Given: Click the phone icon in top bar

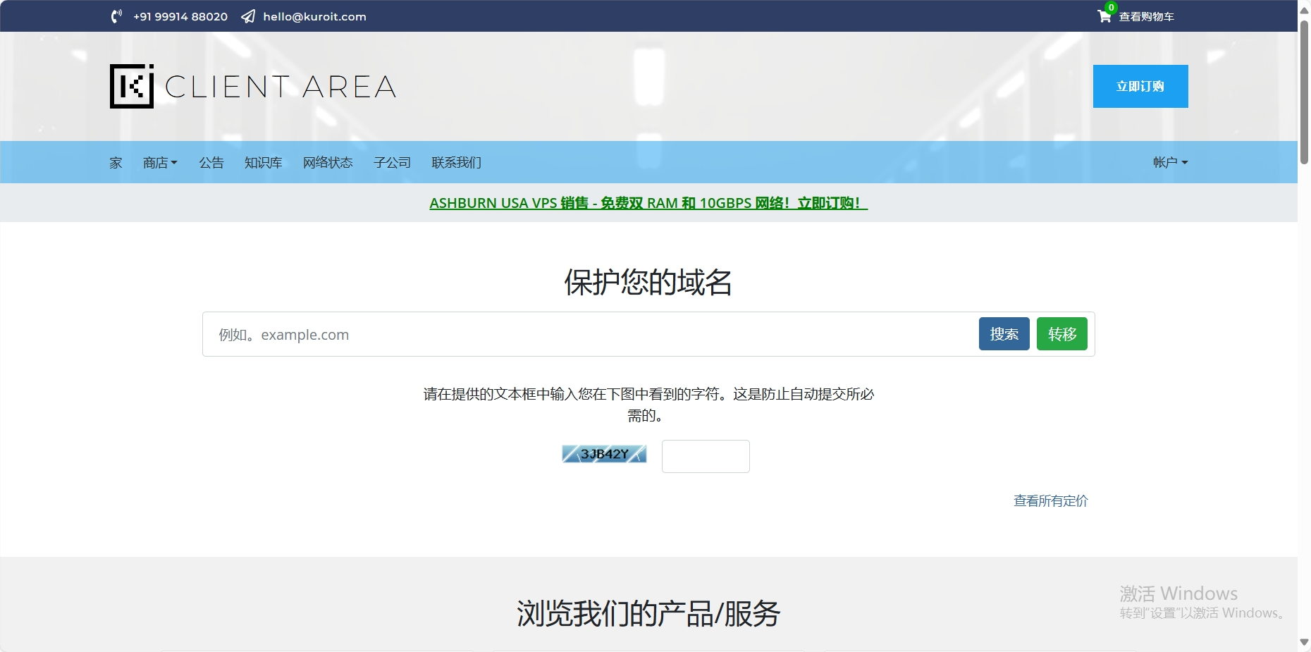Looking at the screenshot, I should point(117,16).
